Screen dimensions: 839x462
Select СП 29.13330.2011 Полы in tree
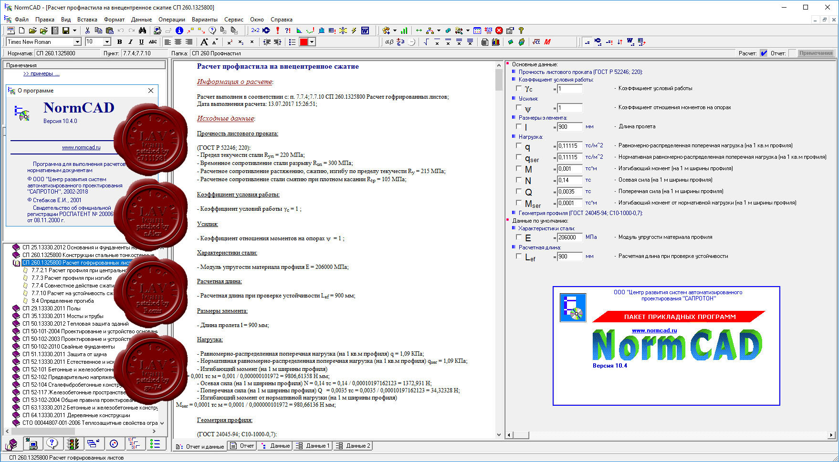click(52, 308)
